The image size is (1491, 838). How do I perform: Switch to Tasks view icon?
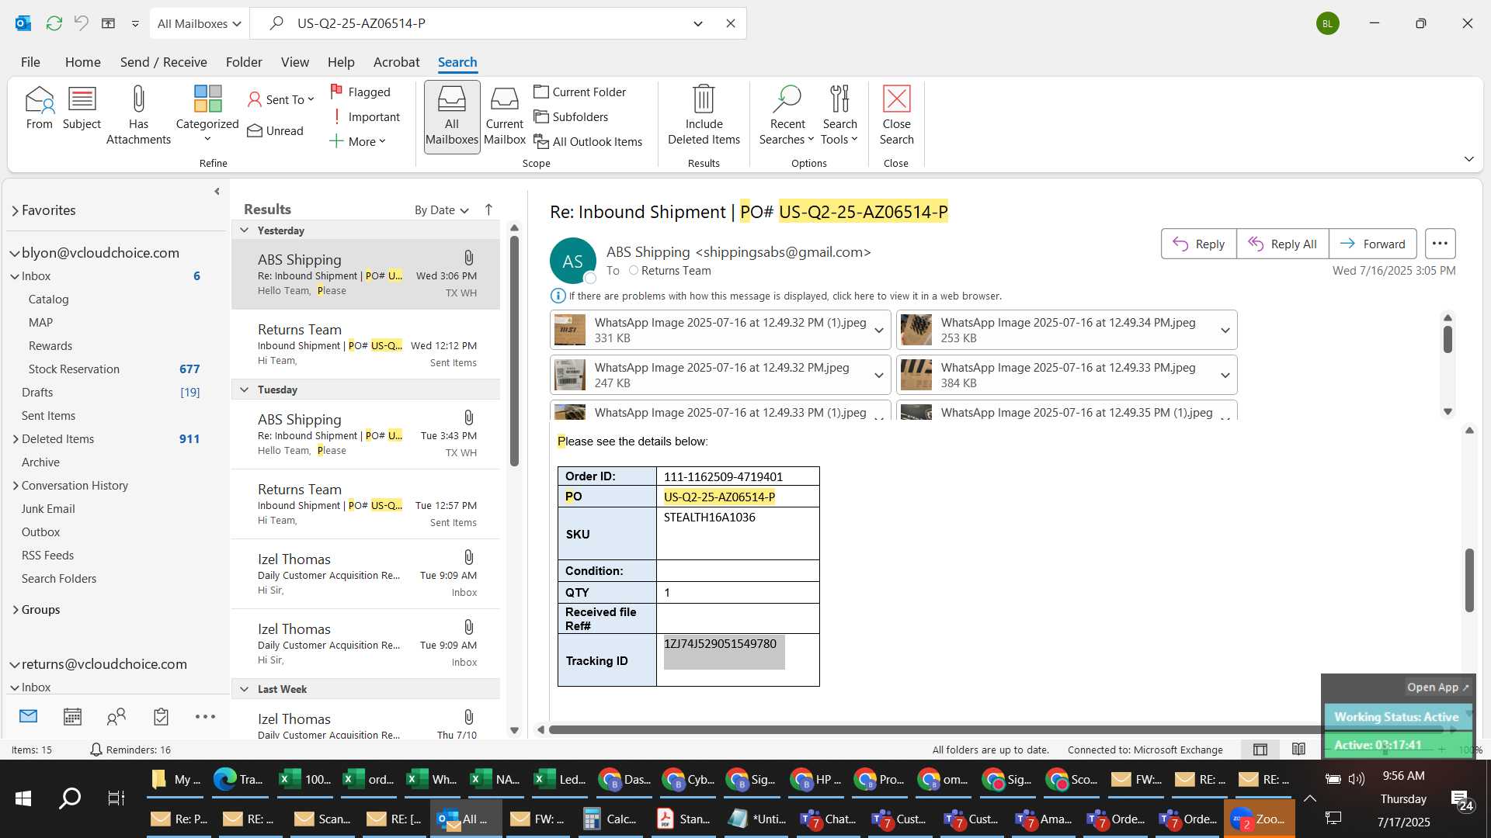[x=161, y=716]
